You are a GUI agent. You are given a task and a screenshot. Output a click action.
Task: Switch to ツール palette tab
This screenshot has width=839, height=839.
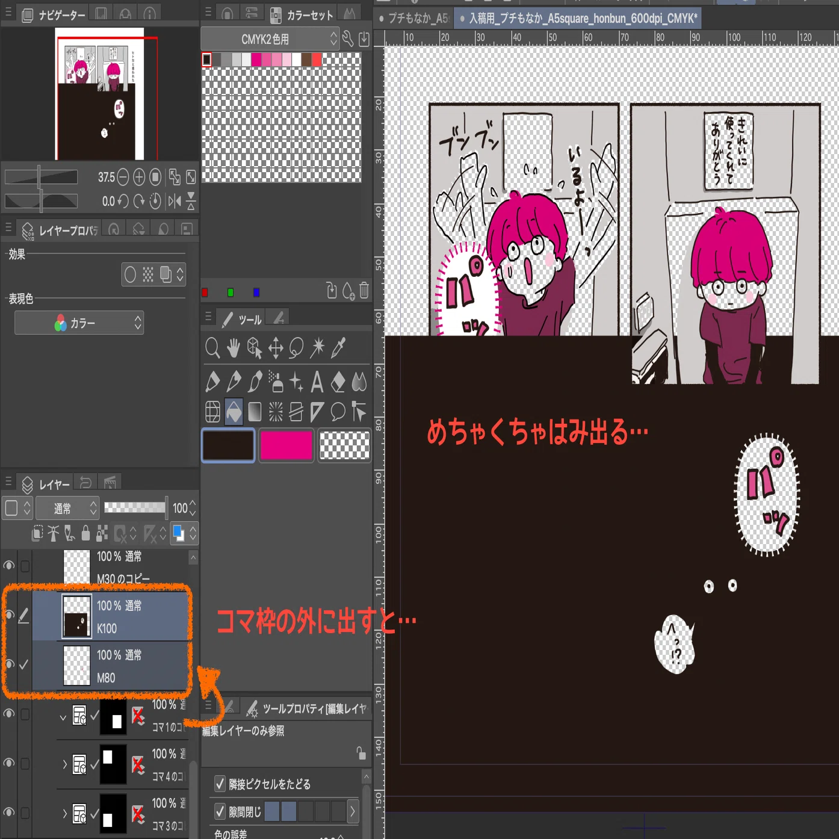[x=242, y=319]
